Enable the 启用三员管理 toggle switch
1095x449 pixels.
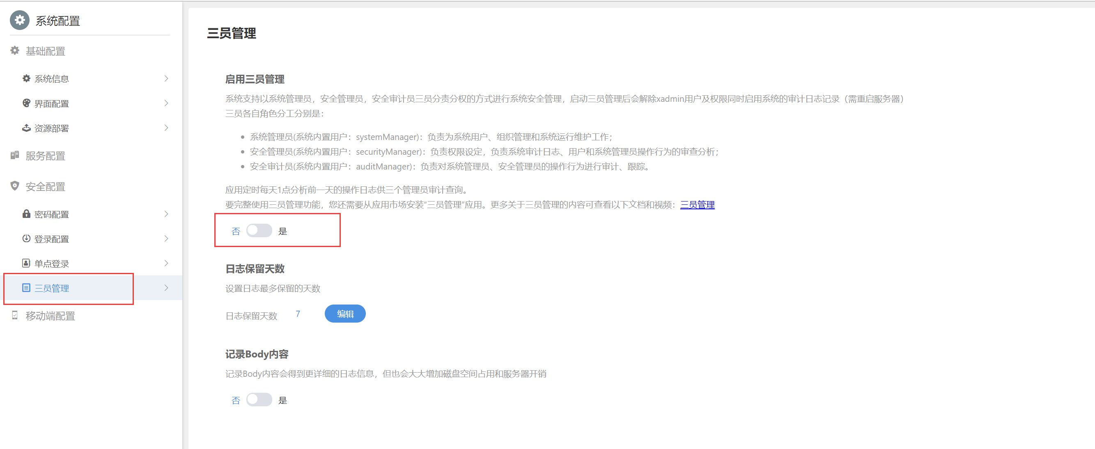coord(259,231)
